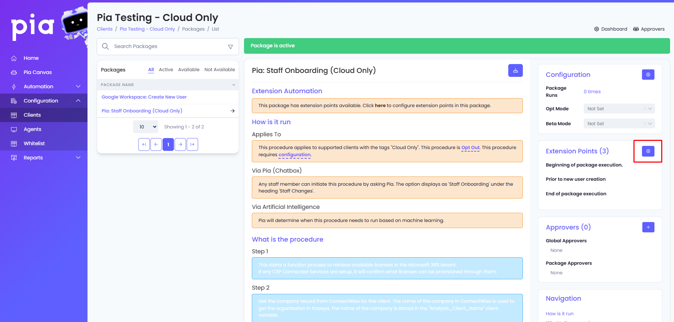Click the 'What is the procedure' heading

[x=287, y=239]
